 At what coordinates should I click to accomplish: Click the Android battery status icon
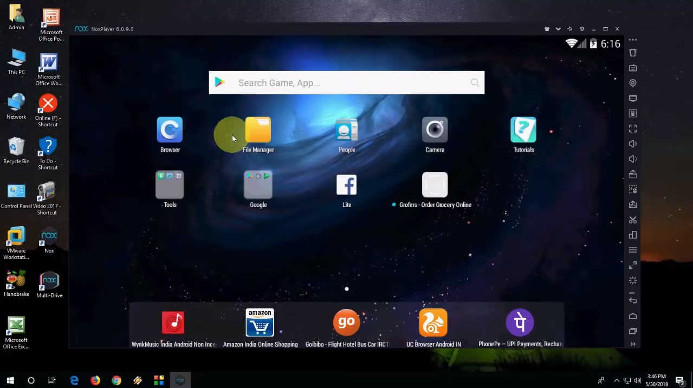593,43
